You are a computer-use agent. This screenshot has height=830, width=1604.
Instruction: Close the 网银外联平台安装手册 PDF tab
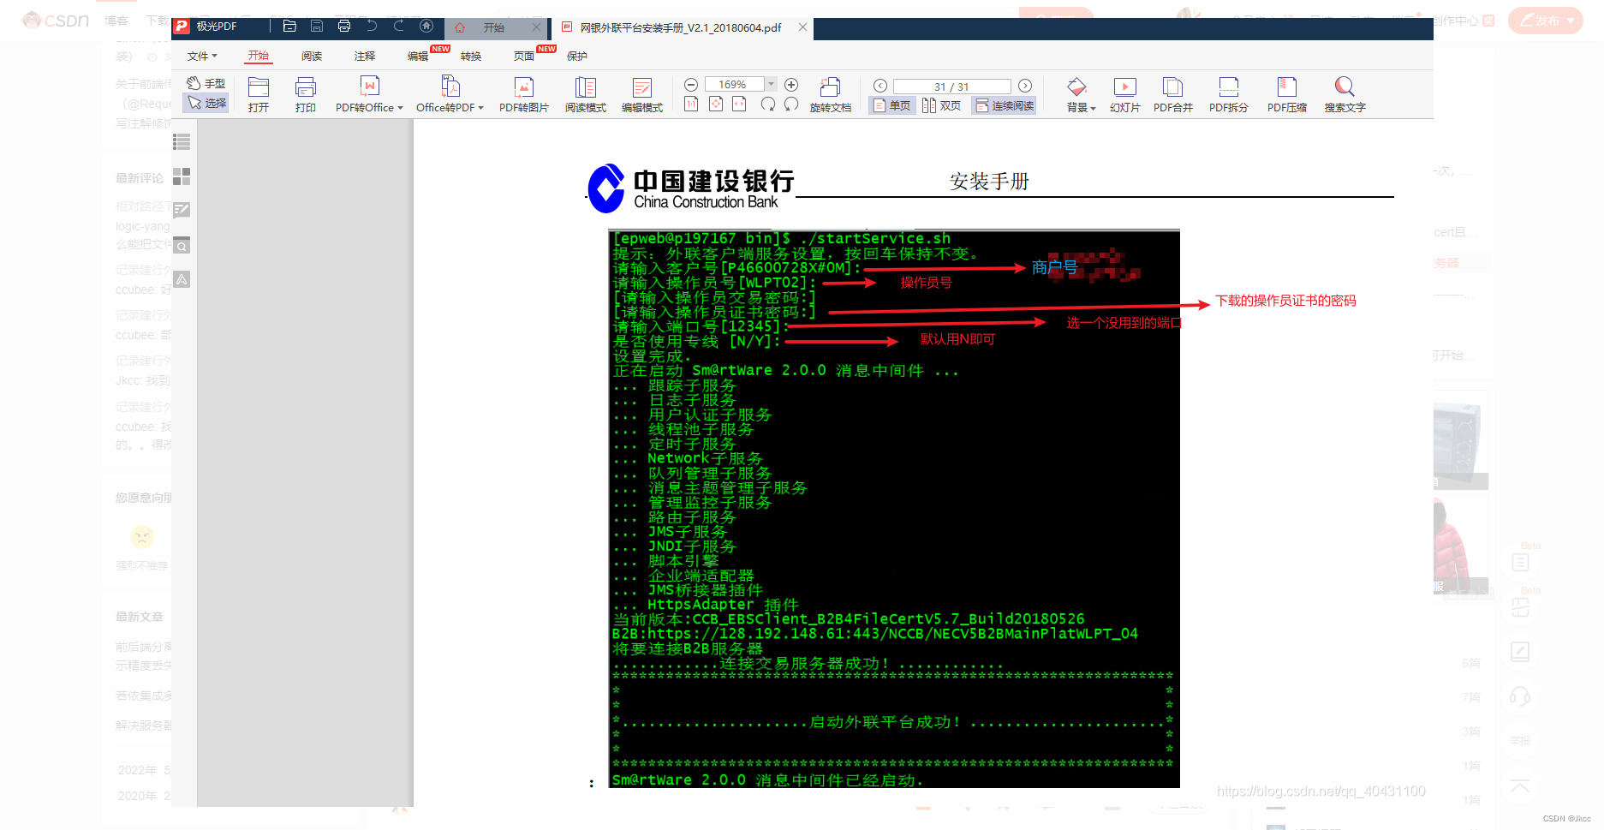pos(802,27)
